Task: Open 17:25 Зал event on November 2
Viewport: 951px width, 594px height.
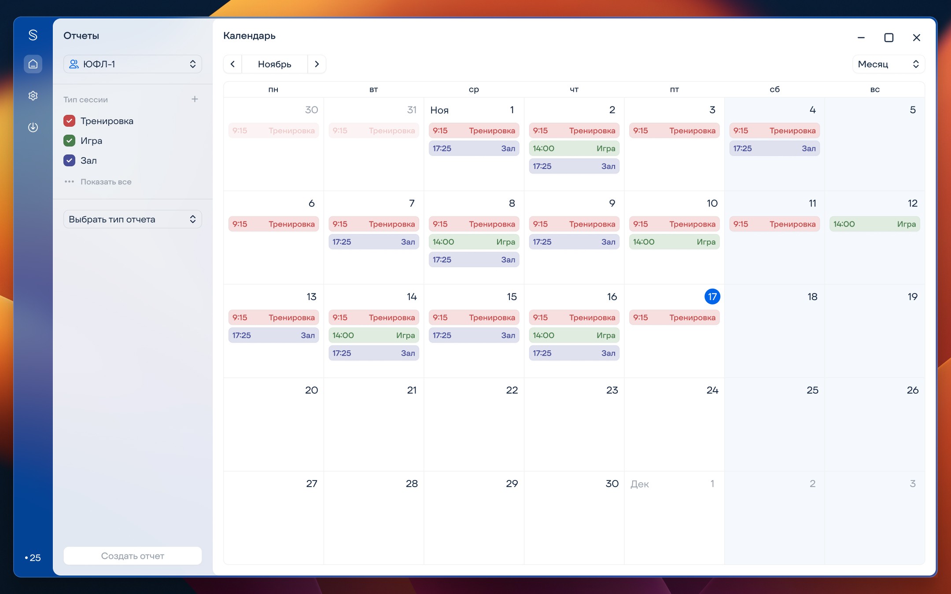Action: 574,166
